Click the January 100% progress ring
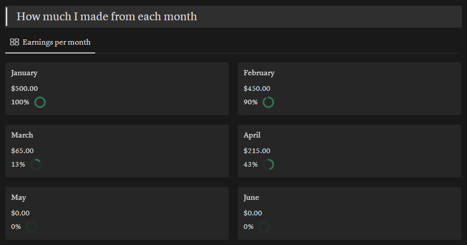This screenshot has height=245, width=467. pos(40,102)
